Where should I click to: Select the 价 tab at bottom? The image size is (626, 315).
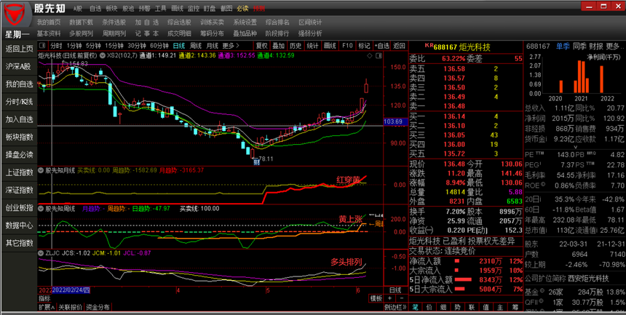click(429, 307)
